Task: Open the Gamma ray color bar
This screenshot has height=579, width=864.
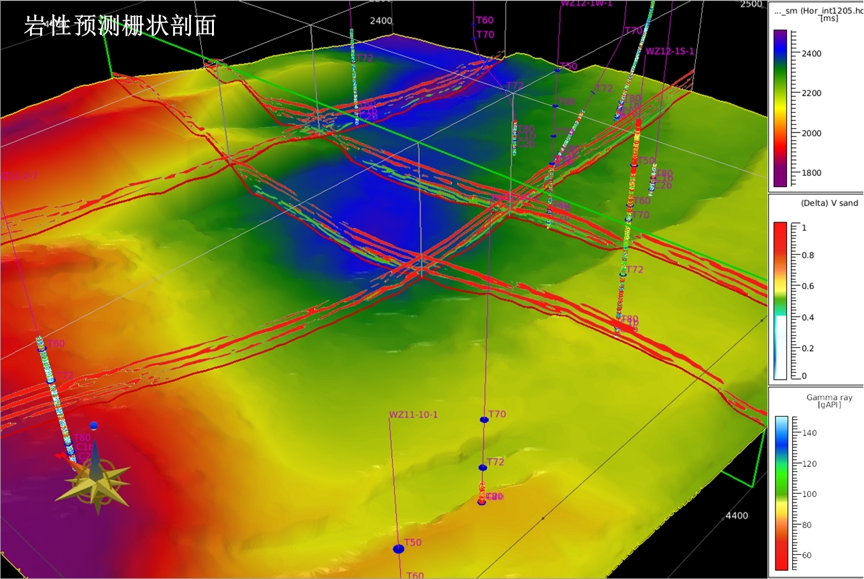Action: coord(781,493)
